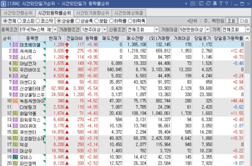Select the 상승률 radio button
Image resolution: width=252 pixels, height=166 pixels.
click(59, 21)
